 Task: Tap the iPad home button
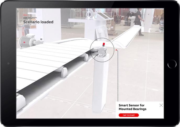tap(172, 64)
